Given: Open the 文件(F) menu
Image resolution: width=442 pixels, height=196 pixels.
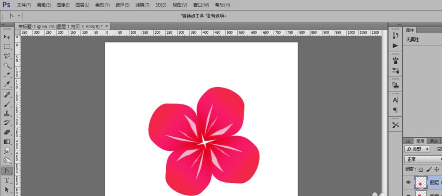Looking at the screenshot, I should pos(24,5).
